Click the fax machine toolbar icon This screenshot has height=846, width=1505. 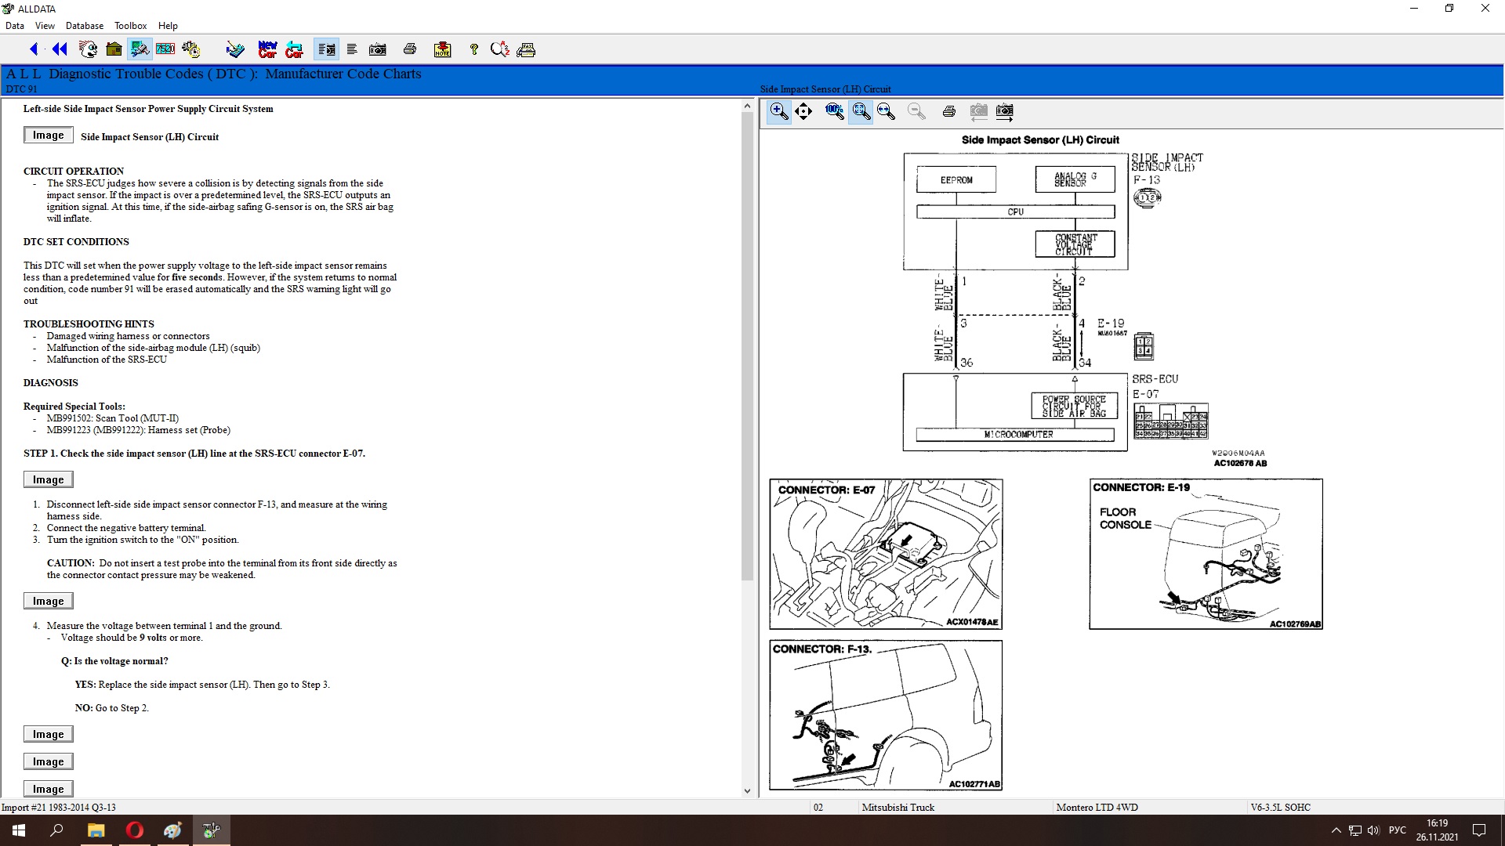pyautogui.click(x=526, y=49)
